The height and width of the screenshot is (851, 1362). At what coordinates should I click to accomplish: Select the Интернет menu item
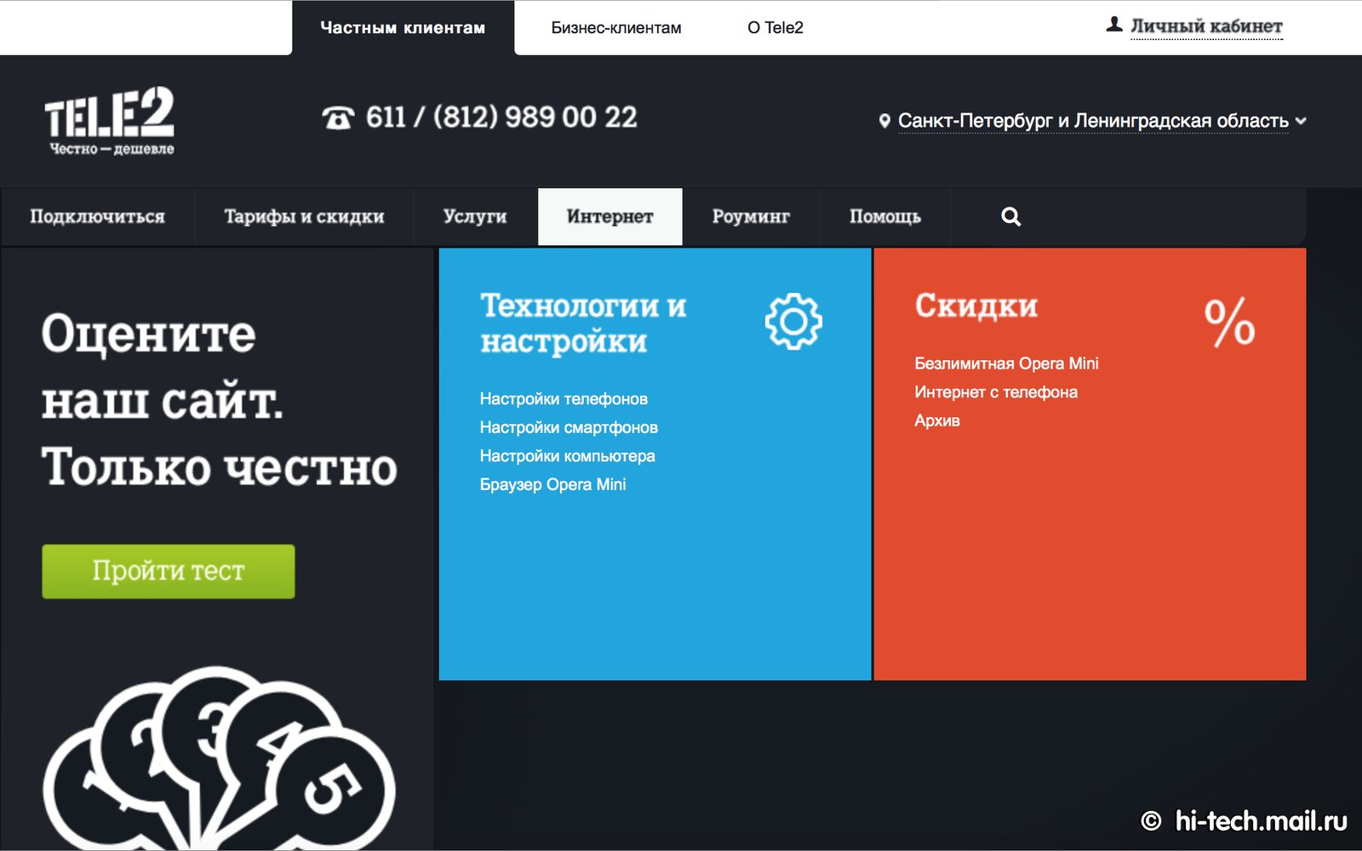(610, 217)
